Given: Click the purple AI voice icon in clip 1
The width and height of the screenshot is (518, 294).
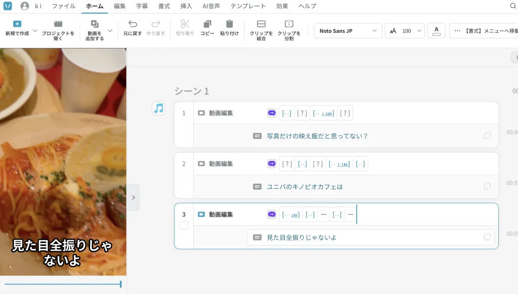Looking at the screenshot, I should tap(272, 113).
